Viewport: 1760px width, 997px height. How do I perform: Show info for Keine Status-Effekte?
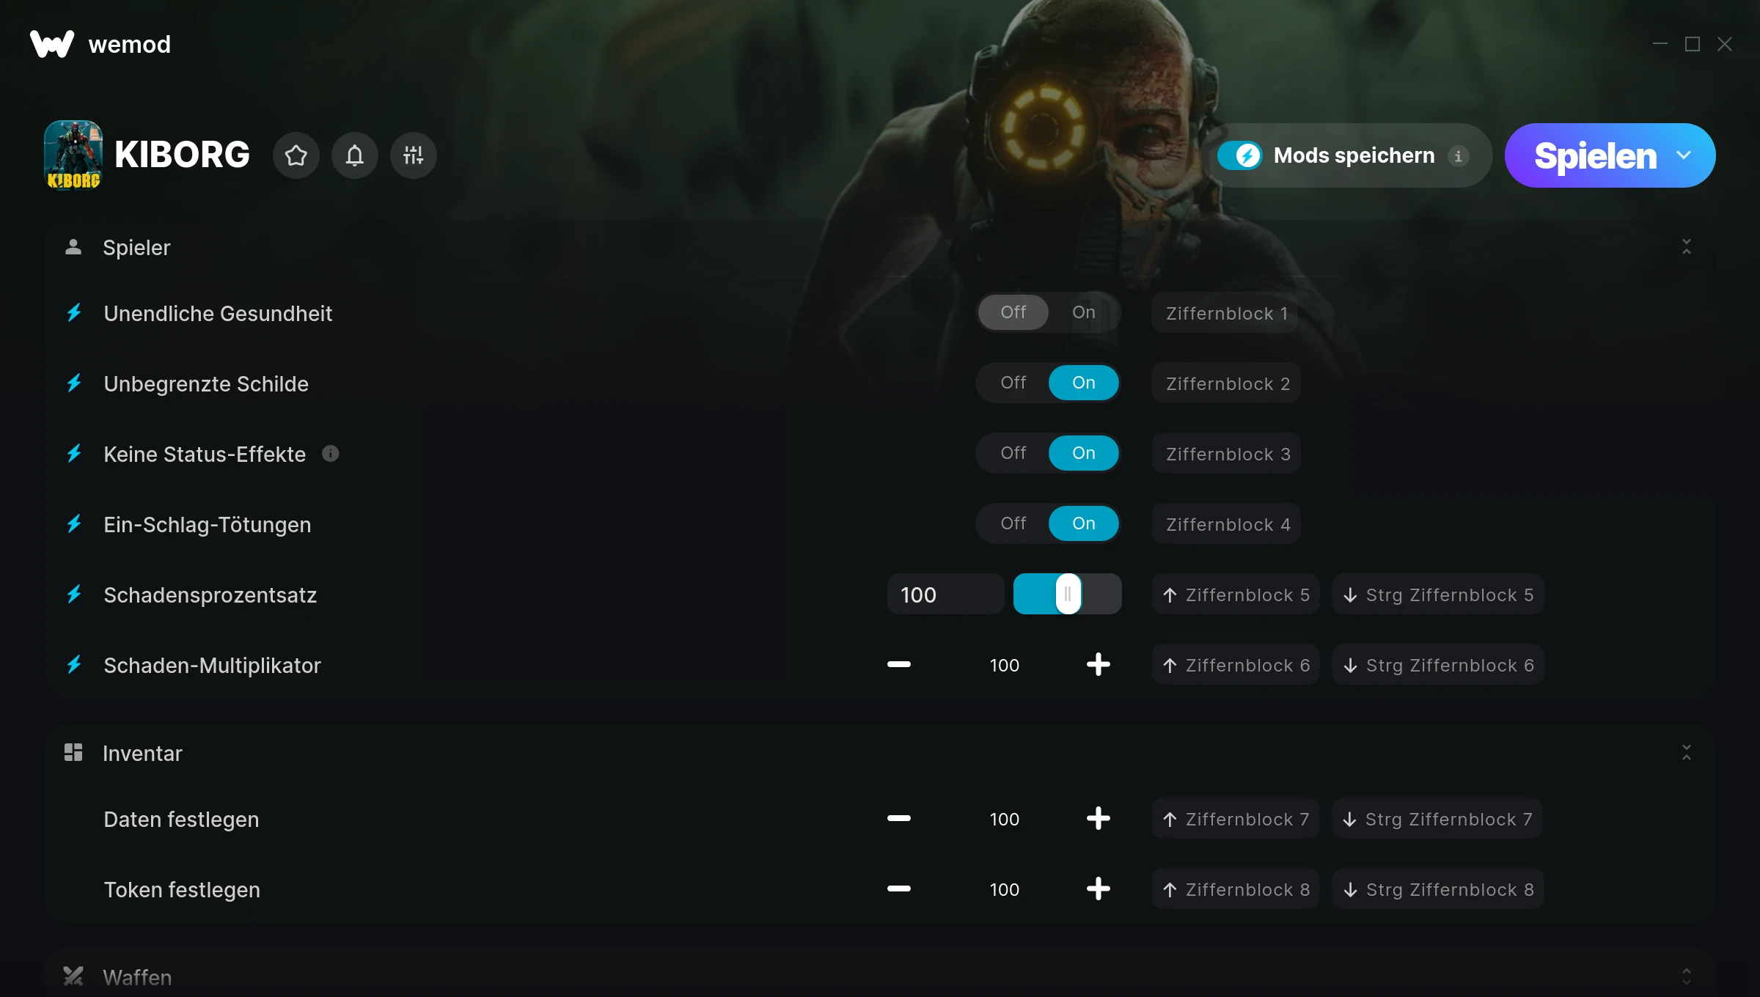pos(331,454)
